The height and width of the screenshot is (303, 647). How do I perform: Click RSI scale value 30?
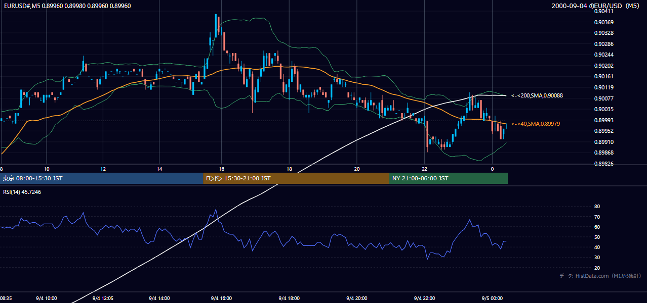tap(597, 258)
